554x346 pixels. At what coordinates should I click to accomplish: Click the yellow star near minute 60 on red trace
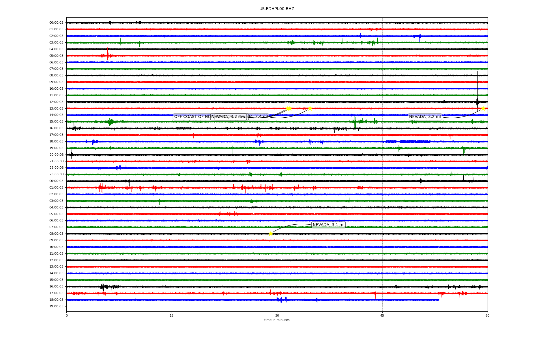[x=483, y=108]
